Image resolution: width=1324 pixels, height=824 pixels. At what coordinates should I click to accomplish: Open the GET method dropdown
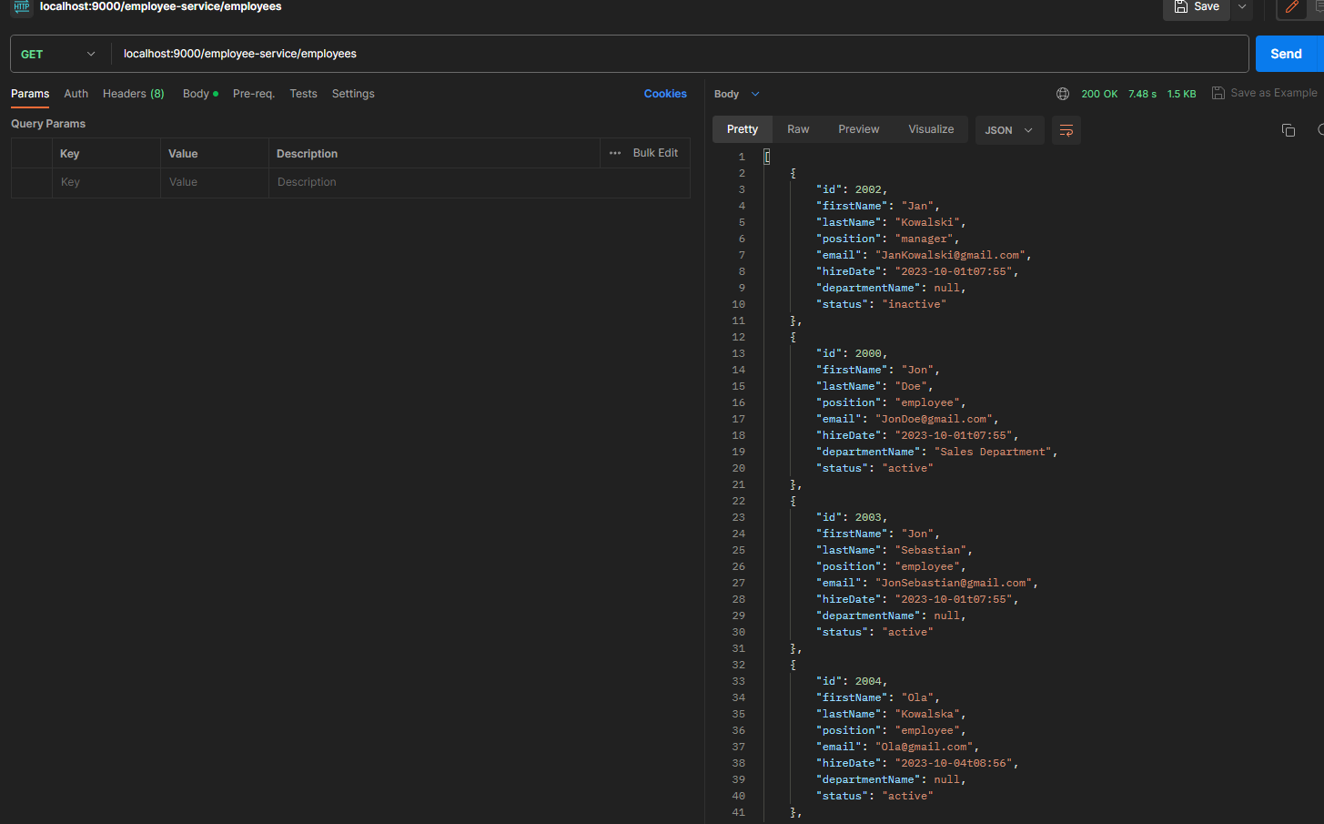[57, 54]
